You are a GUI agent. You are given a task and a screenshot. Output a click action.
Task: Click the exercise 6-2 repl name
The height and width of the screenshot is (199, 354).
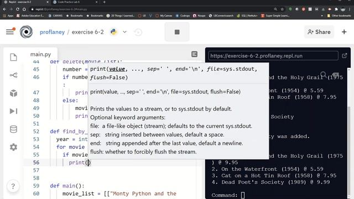[x=87, y=32]
